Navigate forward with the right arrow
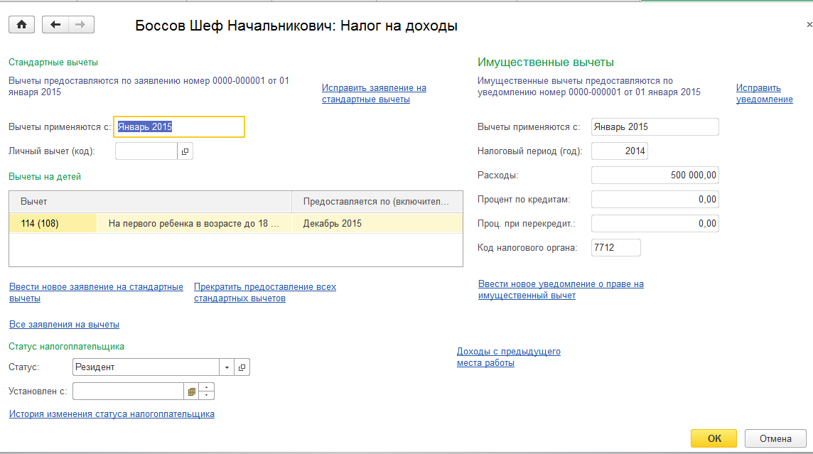 (81, 25)
